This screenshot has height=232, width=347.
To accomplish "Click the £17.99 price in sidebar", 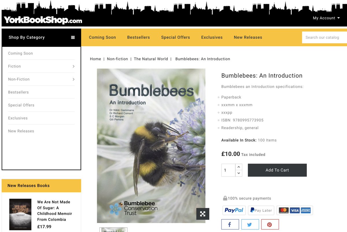I will click(44, 227).
